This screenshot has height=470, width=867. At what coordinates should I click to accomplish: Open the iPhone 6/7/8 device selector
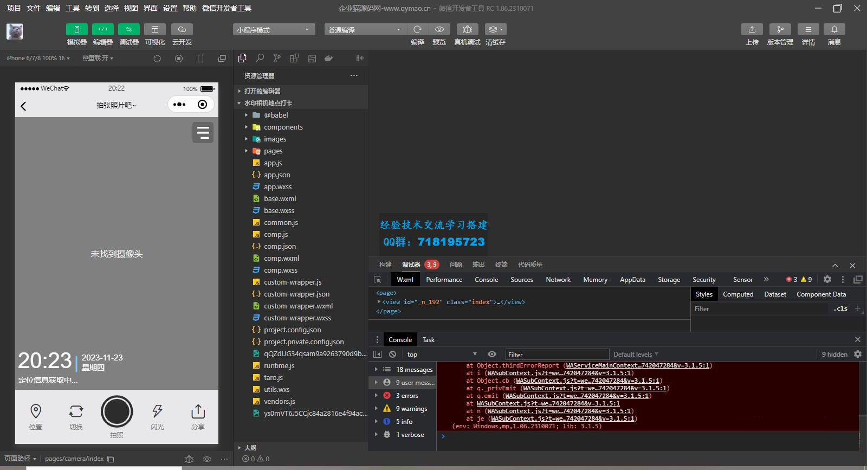click(38, 58)
